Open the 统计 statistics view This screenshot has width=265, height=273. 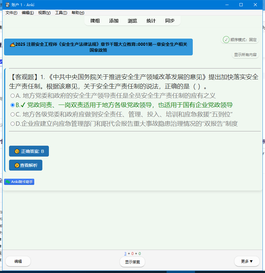click(x=151, y=21)
